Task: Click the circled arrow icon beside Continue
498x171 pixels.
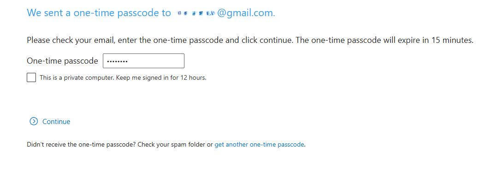Action: click(34, 121)
